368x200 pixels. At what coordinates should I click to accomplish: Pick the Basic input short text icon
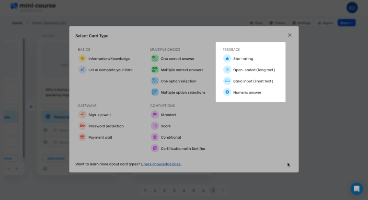(x=227, y=81)
